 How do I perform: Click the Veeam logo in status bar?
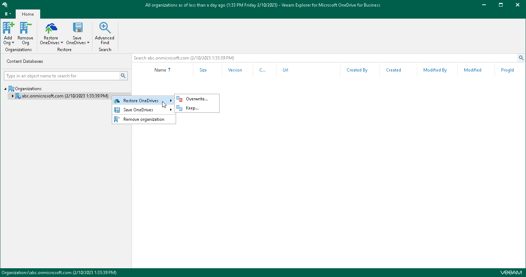pyautogui.click(x=511, y=273)
